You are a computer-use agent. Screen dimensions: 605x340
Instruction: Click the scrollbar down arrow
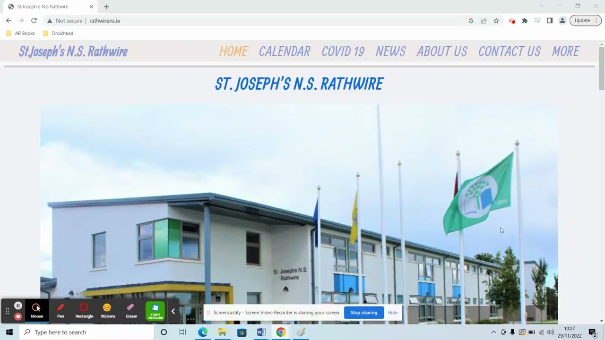[601, 321]
